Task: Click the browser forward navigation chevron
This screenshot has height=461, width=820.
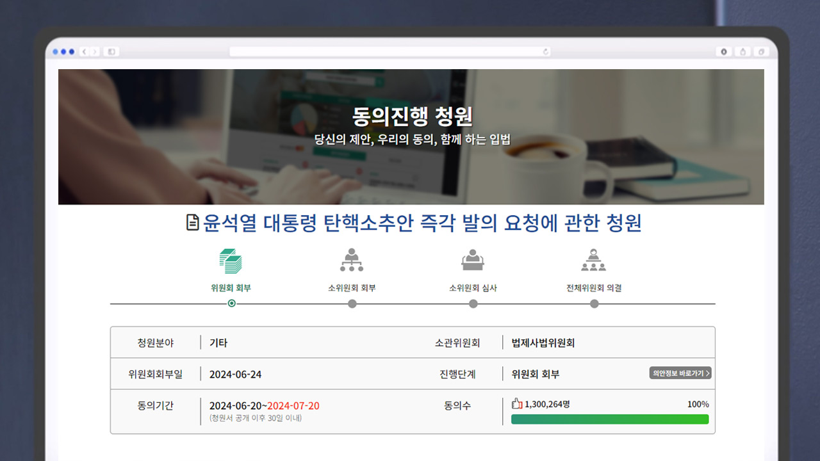Action: tap(95, 51)
